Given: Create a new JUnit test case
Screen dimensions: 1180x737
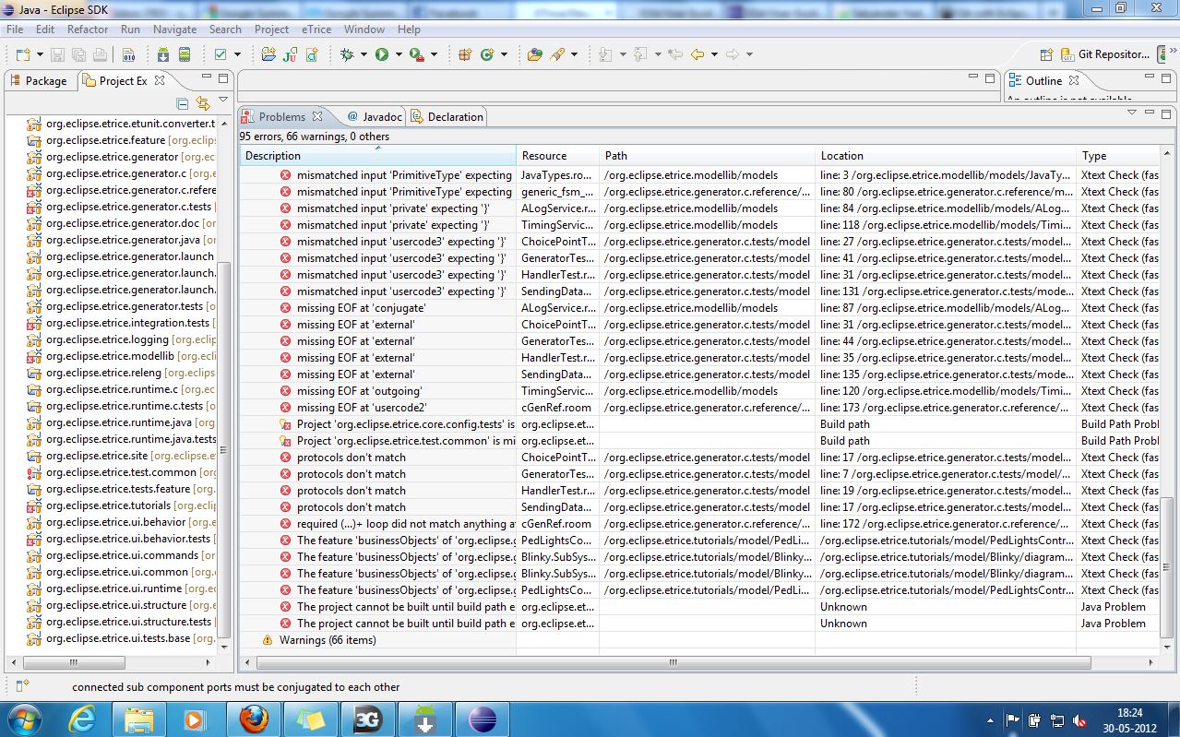Looking at the screenshot, I should pos(290,54).
